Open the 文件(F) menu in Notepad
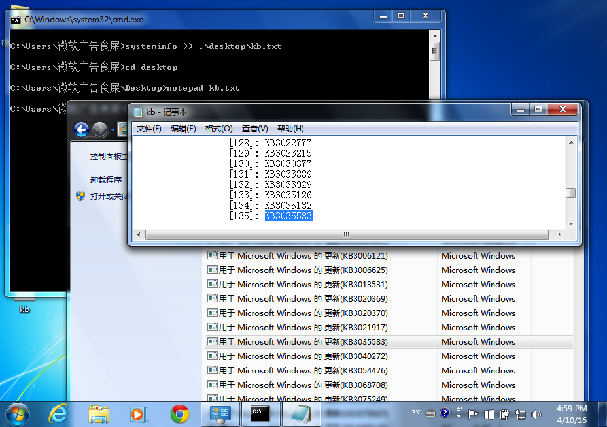Screen dimensions: 607x427 point(148,128)
